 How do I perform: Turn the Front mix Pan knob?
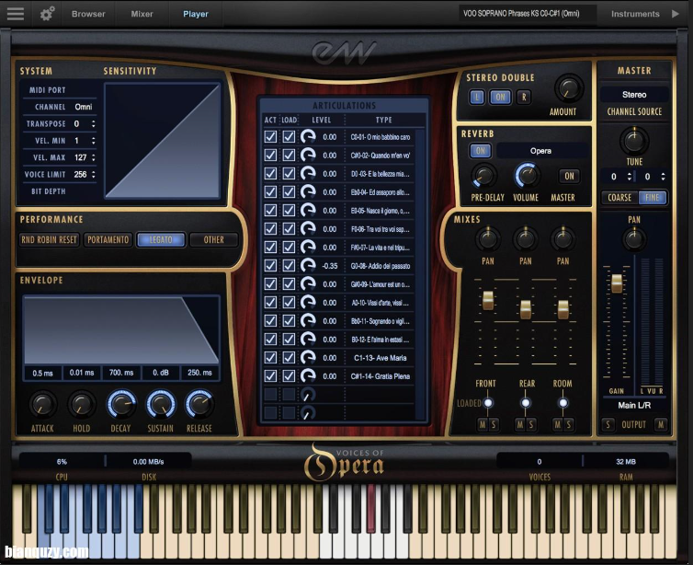[x=488, y=239]
